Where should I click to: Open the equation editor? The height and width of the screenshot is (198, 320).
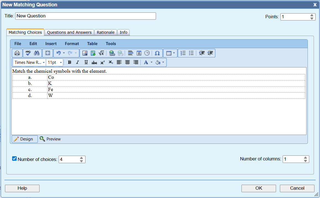pos(101,53)
